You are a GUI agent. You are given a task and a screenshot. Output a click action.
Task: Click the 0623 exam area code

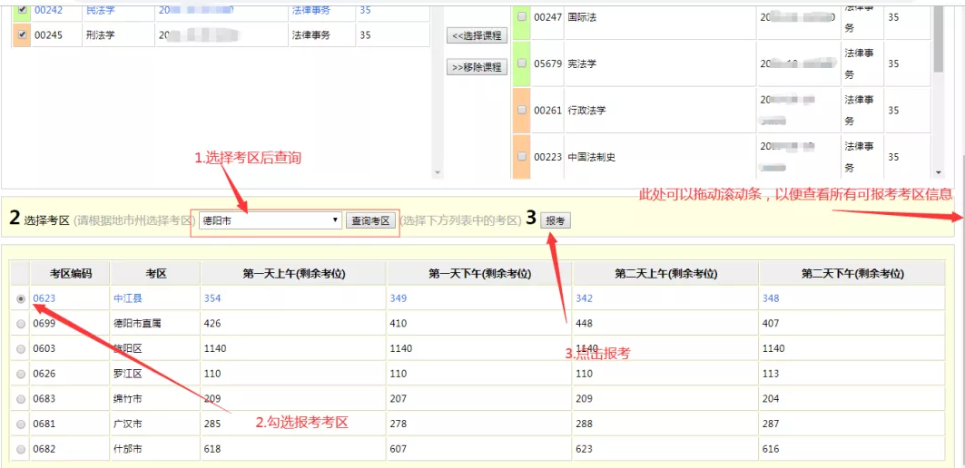44,298
